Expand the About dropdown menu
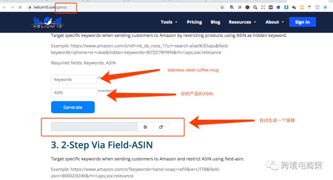The height and width of the screenshot is (180, 333). coord(275,22)
